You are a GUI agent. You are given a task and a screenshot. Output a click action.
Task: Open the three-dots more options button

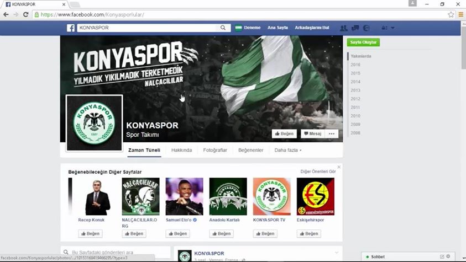coord(332,133)
